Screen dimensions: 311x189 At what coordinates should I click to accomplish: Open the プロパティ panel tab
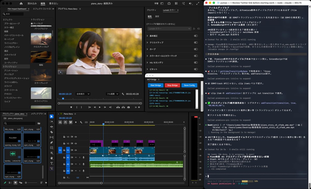pos(151,10)
